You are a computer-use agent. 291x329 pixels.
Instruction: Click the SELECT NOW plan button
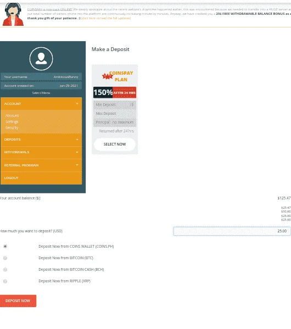pos(115,144)
